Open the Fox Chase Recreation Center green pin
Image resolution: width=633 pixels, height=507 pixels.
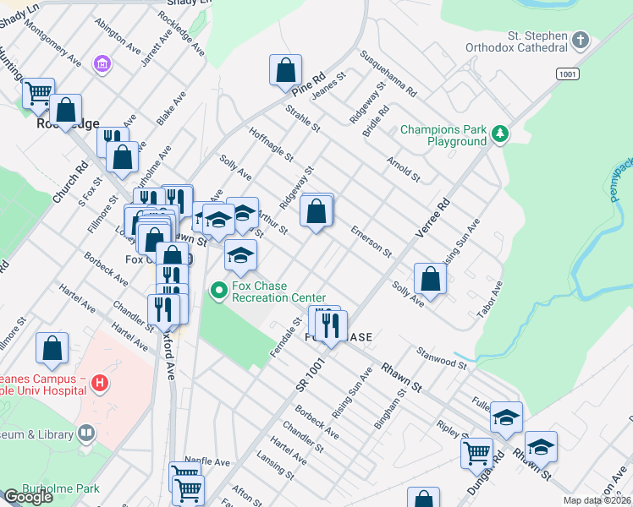tap(219, 290)
